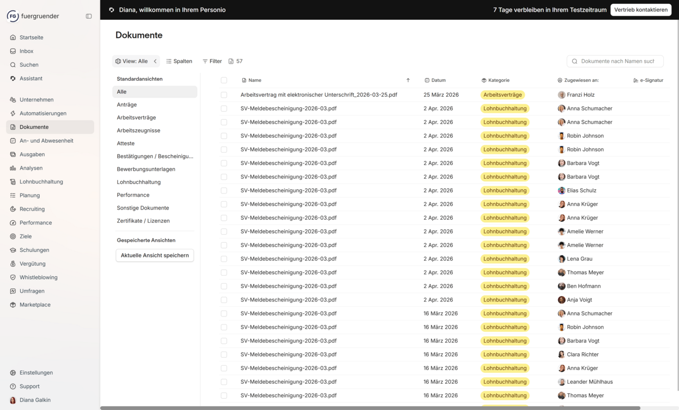Open the Automatisierungen lightning icon
Screen dimensions: 679x410
pos(13,113)
